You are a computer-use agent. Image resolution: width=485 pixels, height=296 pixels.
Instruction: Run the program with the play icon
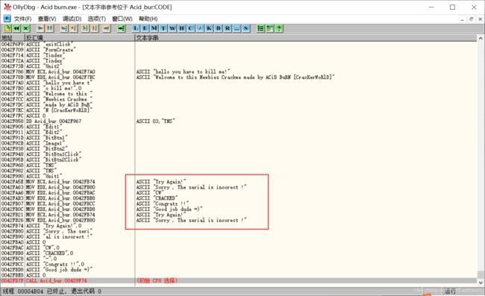[x=40, y=28]
